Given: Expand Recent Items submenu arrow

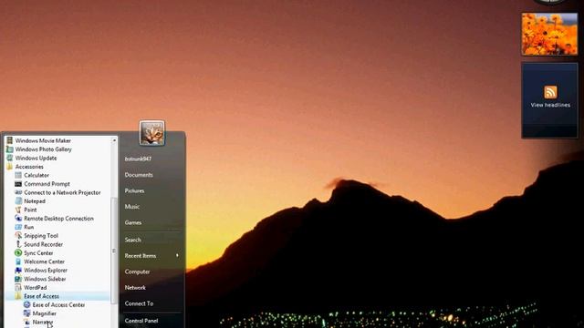Looking at the screenshot, I should (x=177, y=255).
